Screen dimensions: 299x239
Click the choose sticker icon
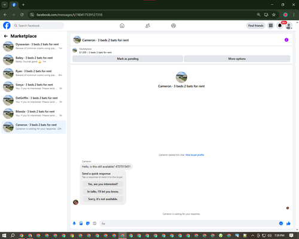pyautogui.click(x=88, y=223)
